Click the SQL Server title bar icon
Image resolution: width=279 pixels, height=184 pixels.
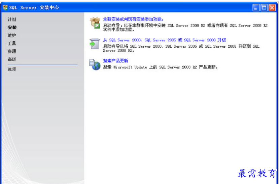(x=5, y=7)
